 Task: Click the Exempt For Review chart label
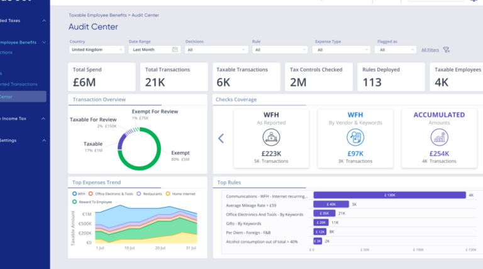155,111
